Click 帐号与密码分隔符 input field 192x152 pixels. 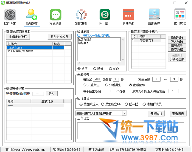[38, 94]
